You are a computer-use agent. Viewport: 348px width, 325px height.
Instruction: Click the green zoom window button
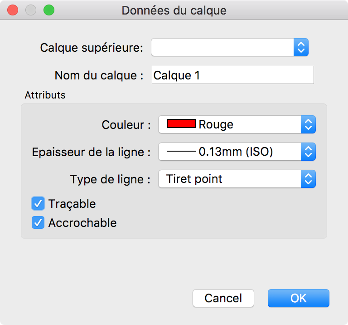coord(48,10)
